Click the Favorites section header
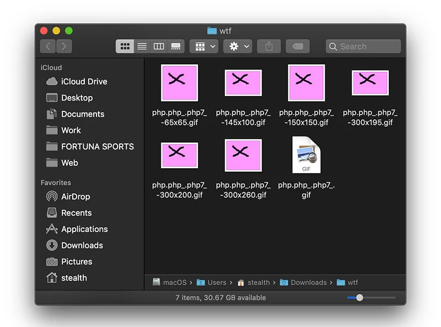The image size is (441, 327). pyautogui.click(x=56, y=183)
